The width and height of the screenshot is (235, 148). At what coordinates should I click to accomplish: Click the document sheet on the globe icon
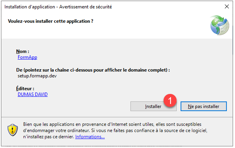click(x=224, y=27)
